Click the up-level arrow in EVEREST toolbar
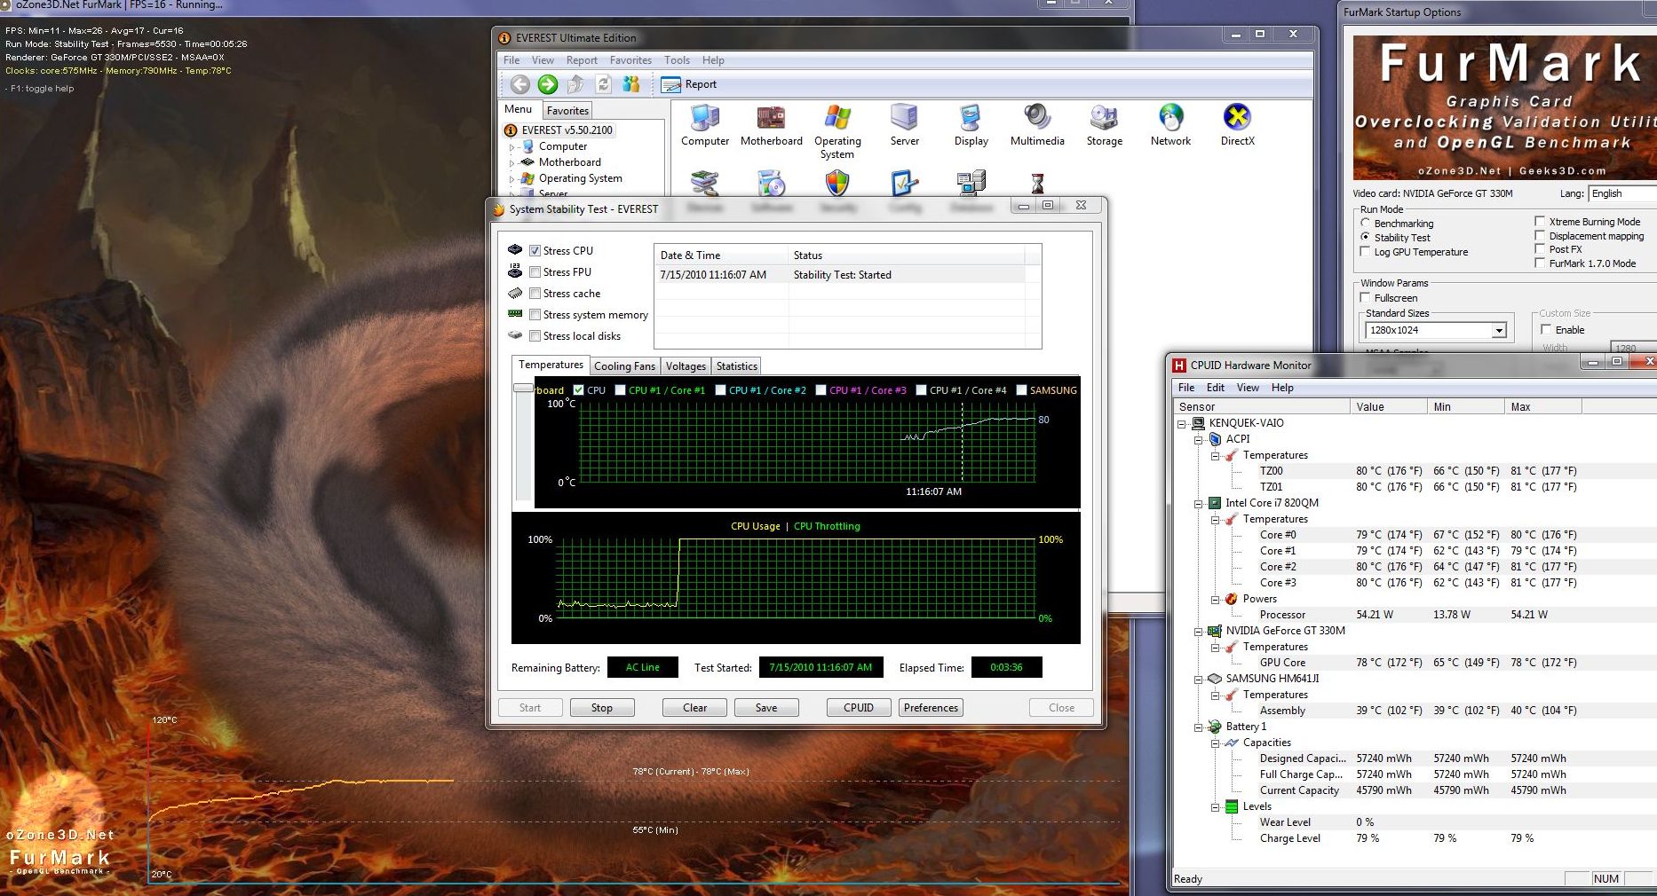Viewport: 1657px width, 896px height. (575, 84)
